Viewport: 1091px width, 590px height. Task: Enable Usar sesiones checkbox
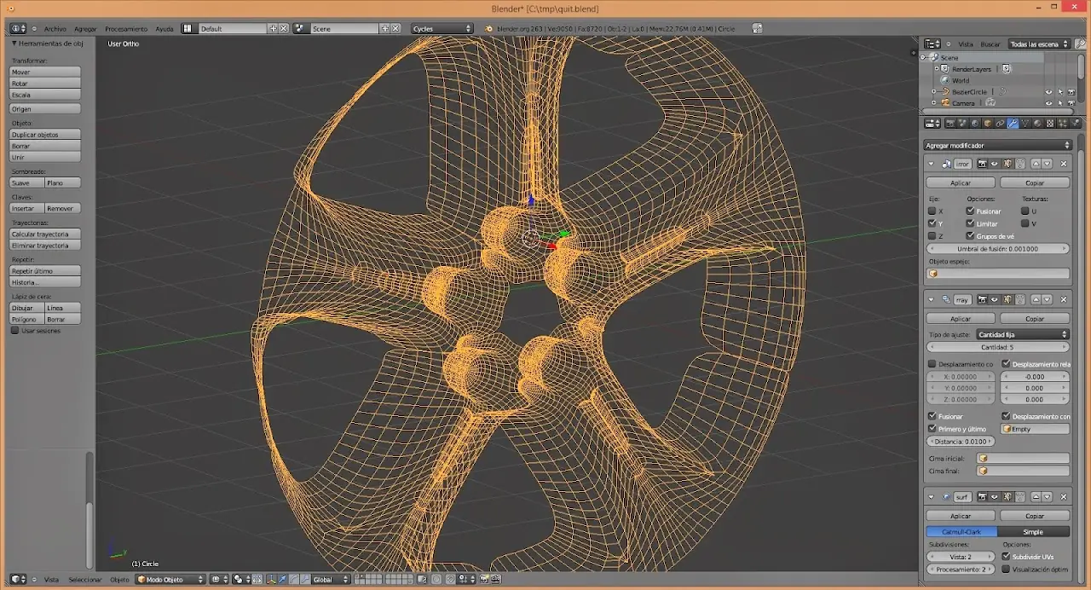(x=14, y=331)
